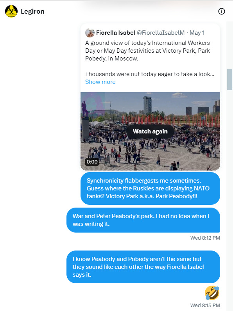The width and height of the screenshot is (233, 311).
Task: Select the War and Peter Peabody's message
Action: tap(143, 220)
